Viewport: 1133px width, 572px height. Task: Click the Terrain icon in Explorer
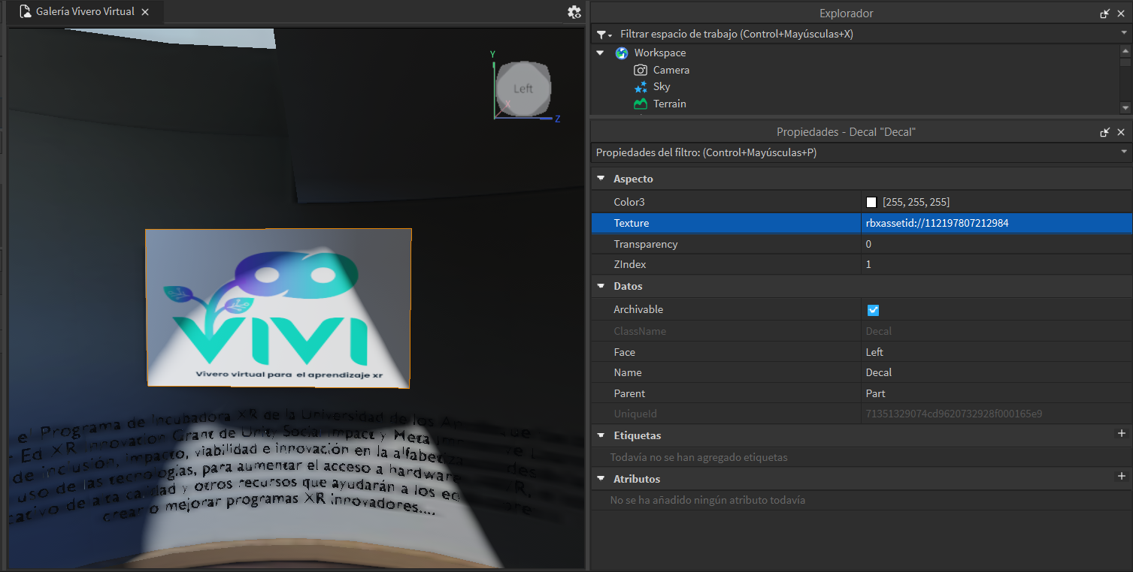pos(641,104)
